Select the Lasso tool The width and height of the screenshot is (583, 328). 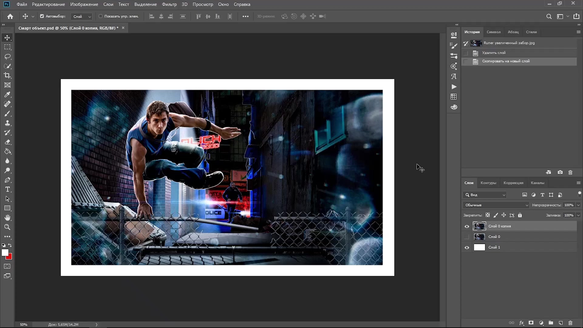click(7, 56)
